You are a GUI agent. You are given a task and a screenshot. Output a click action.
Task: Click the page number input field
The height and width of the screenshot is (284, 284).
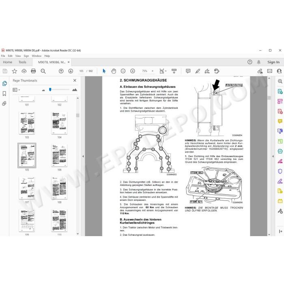(81, 71)
